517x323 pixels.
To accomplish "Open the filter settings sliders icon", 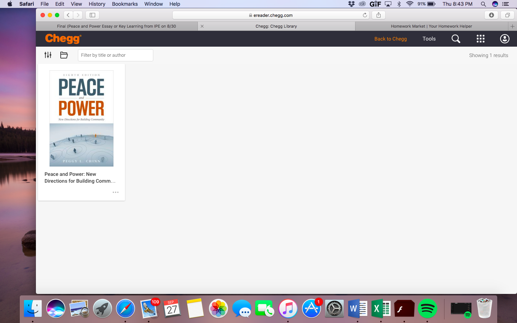I will 48,55.
